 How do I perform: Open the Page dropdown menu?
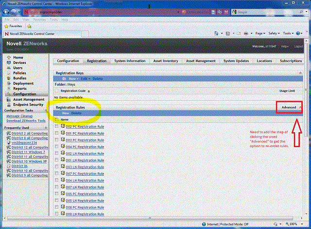260,33
